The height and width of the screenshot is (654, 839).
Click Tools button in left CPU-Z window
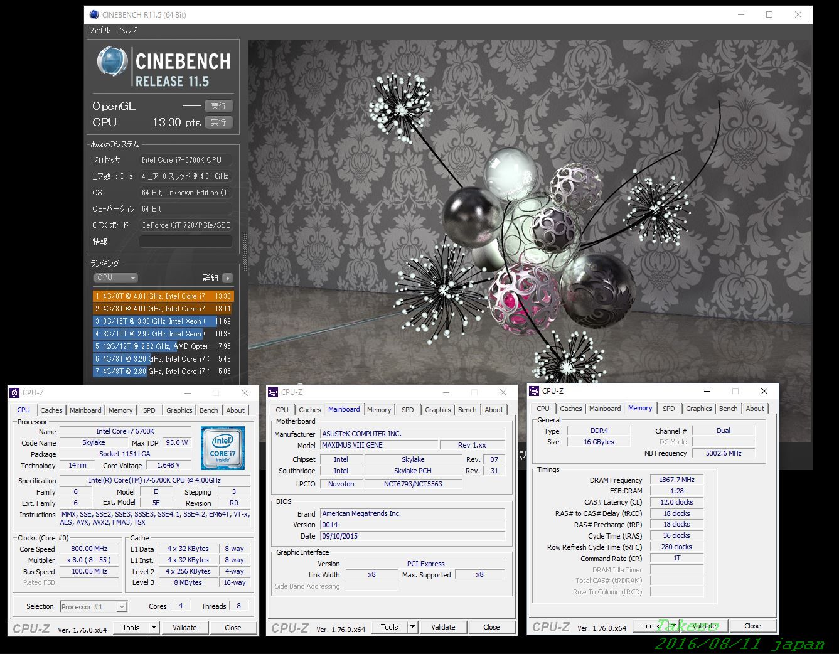(x=131, y=628)
